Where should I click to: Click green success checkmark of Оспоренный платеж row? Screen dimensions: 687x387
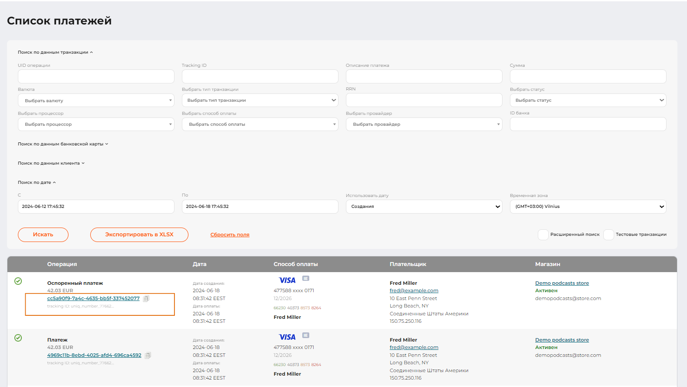coord(18,281)
